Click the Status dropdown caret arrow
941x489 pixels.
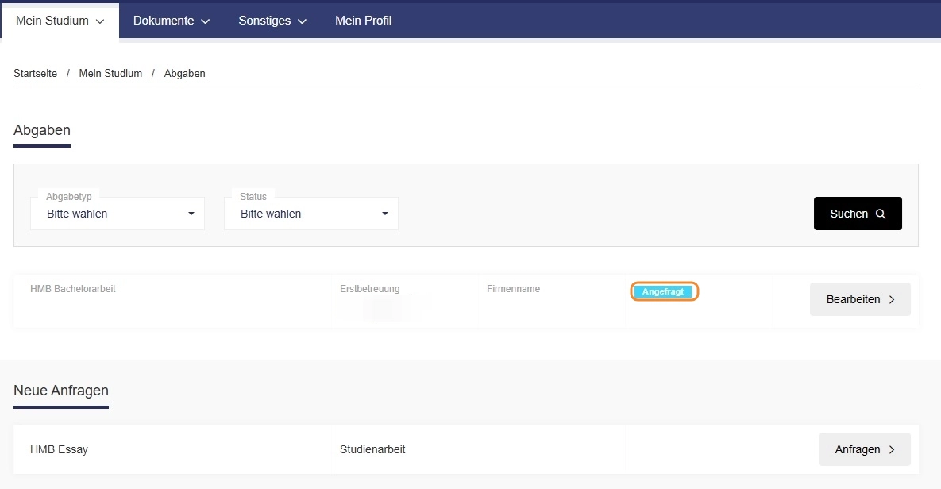[384, 214]
